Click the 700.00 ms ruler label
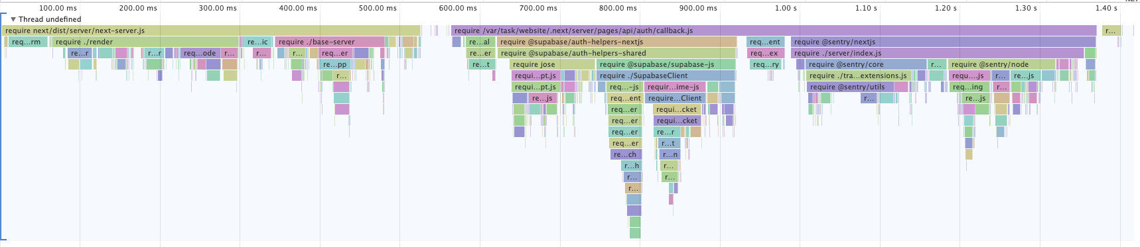The width and height of the screenshot is (1140, 247). click(x=538, y=8)
